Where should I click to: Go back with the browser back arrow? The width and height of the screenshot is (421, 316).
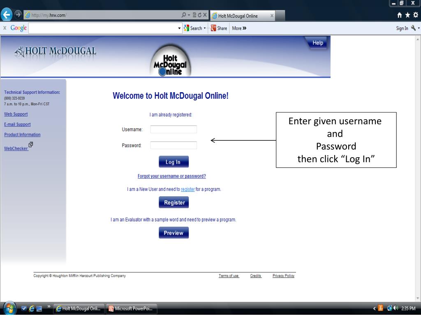(7, 14)
